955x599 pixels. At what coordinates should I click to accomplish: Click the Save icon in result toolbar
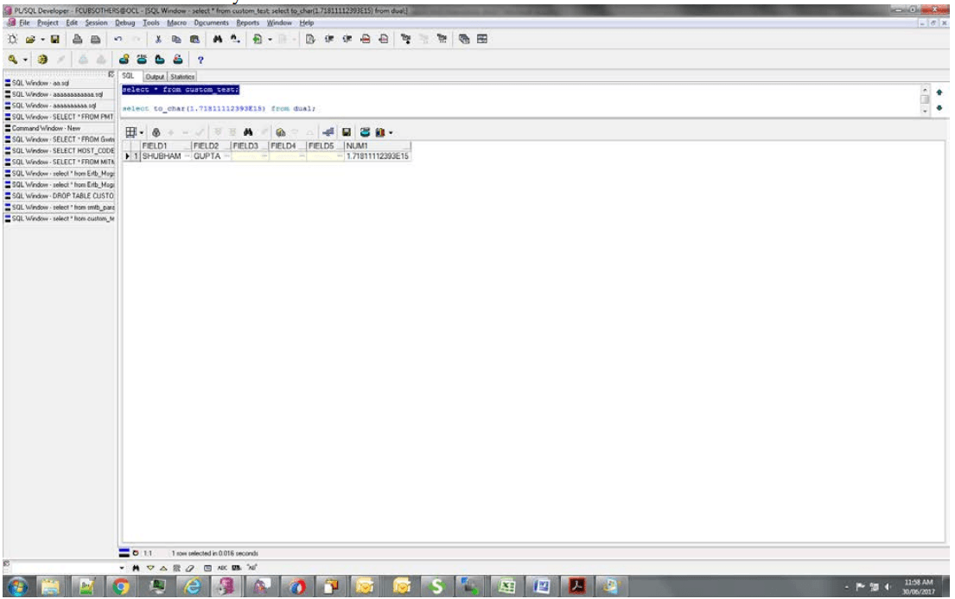[346, 132]
